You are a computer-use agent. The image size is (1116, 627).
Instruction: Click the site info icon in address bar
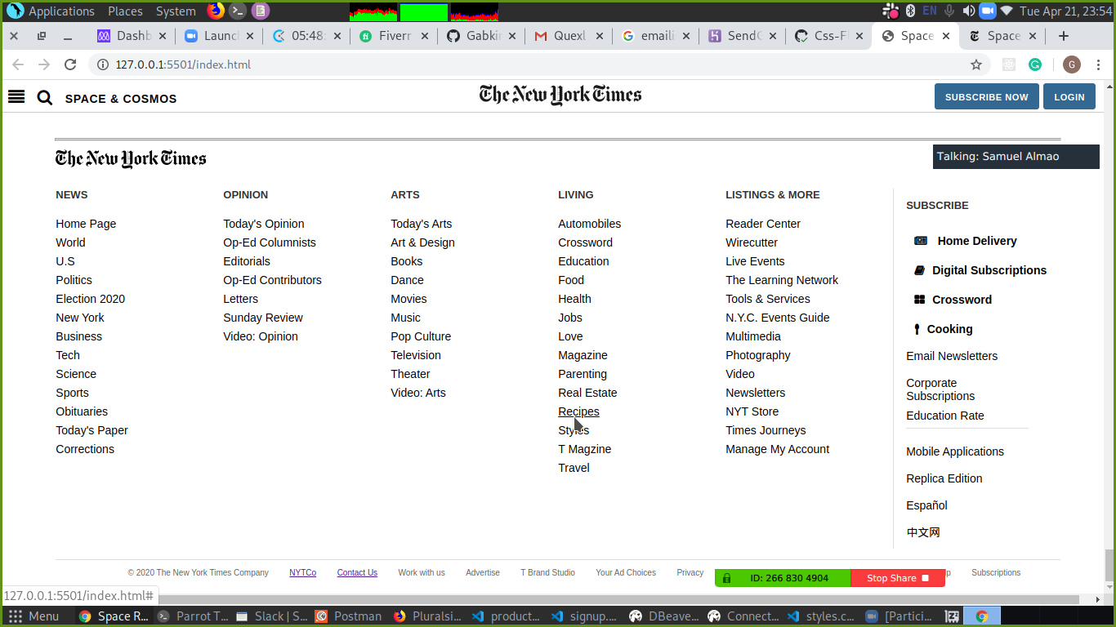(102, 64)
